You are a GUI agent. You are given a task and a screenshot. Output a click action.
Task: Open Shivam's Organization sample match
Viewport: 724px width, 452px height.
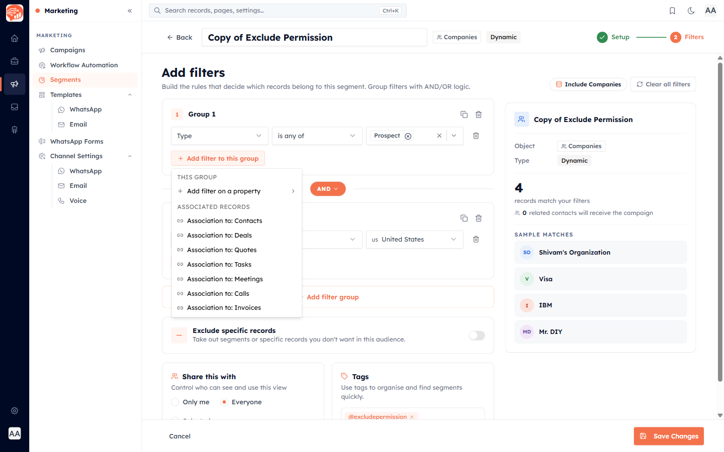600,253
